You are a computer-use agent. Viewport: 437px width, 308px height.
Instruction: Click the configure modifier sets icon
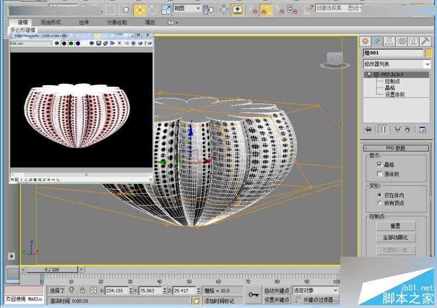pyautogui.click(x=422, y=129)
